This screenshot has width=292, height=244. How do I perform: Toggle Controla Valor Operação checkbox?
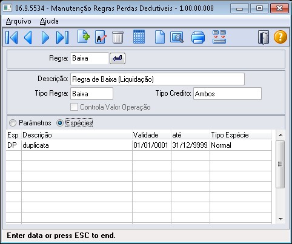(74, 107)
